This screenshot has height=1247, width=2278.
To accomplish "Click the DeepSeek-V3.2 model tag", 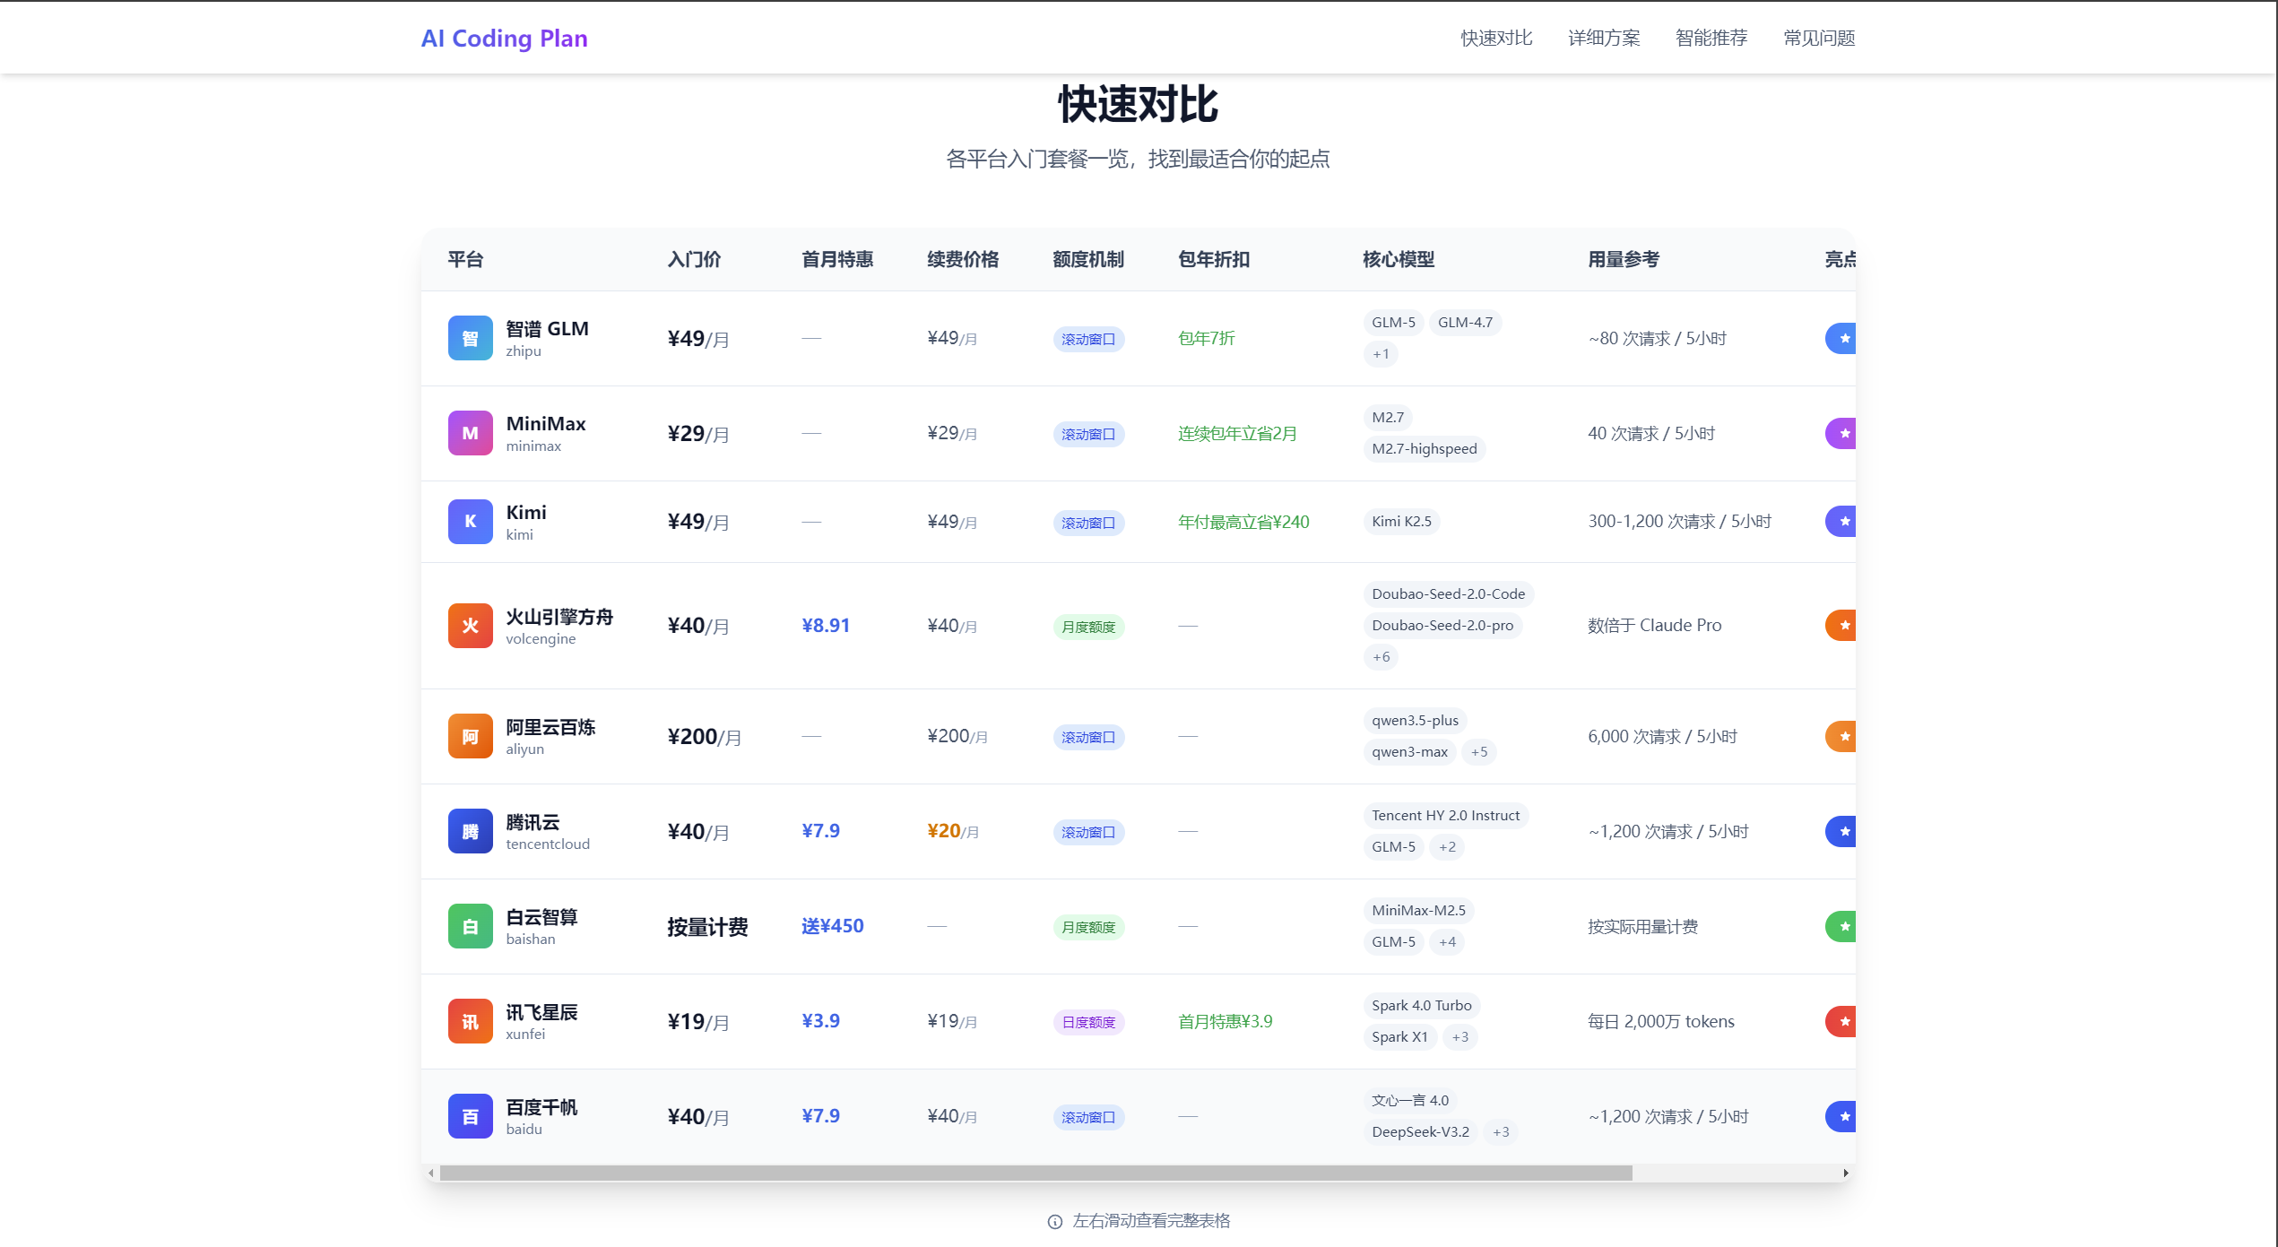I will 1421,1132.
